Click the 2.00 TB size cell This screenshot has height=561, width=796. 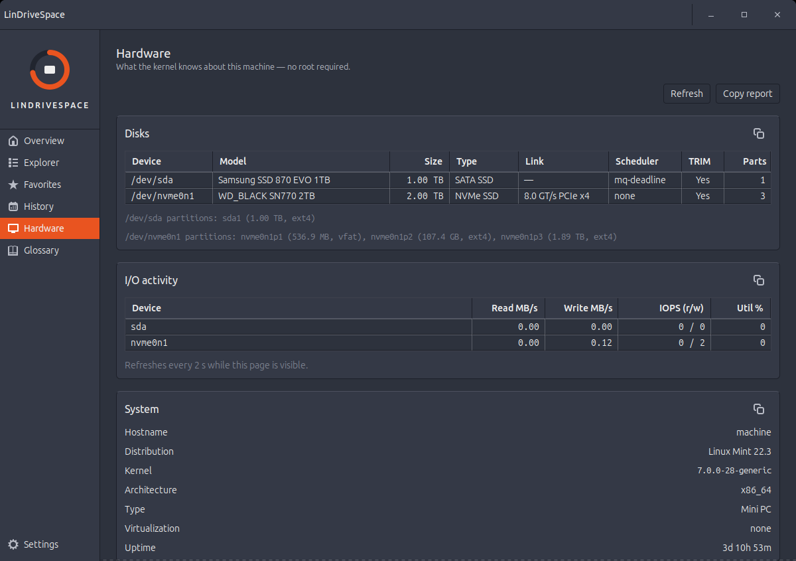(419, 196)
